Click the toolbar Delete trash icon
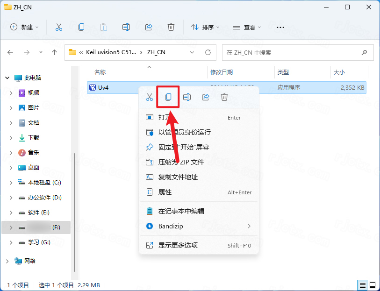This screenshot has height=291, width=380. (171, 27)
